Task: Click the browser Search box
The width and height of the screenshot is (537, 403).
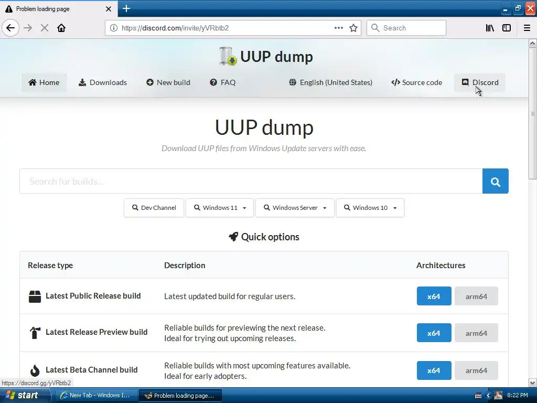Action: (406, 28)
